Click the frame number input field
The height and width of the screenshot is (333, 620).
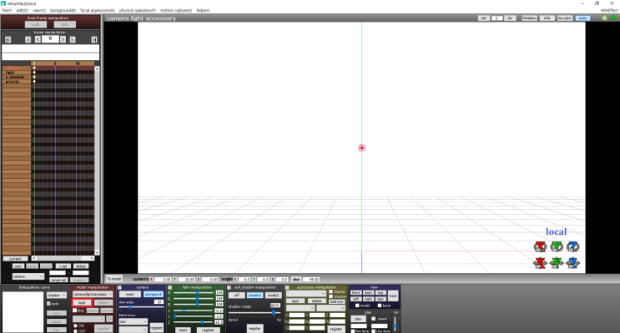(51, 38)
